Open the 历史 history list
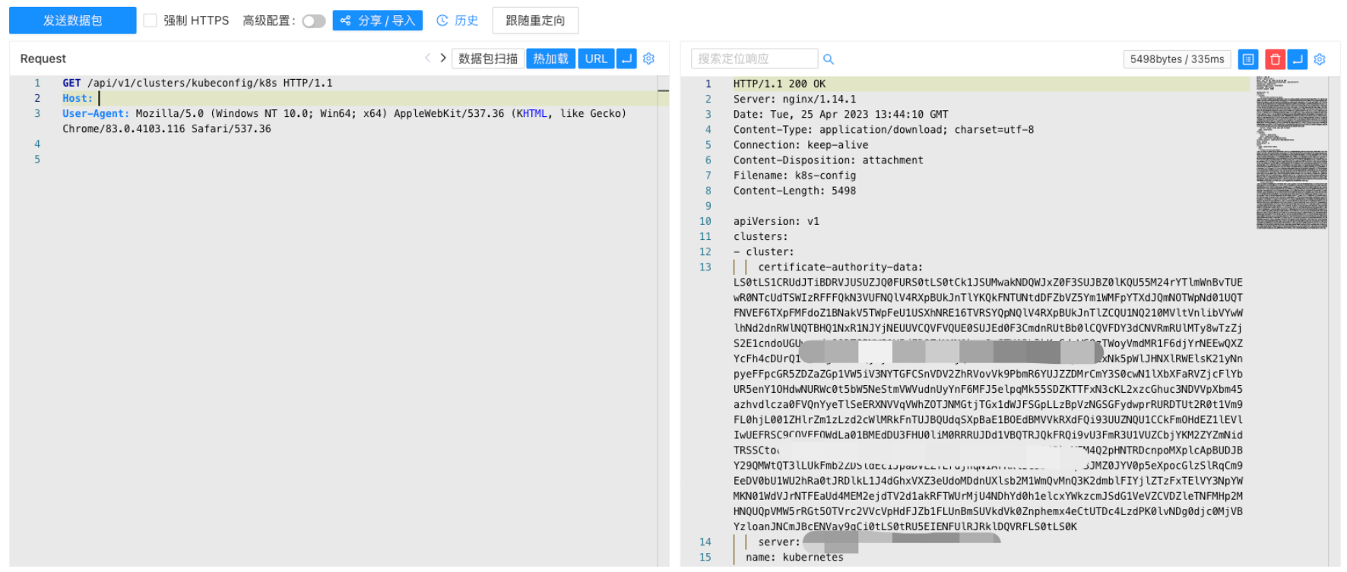 [458, 21]
